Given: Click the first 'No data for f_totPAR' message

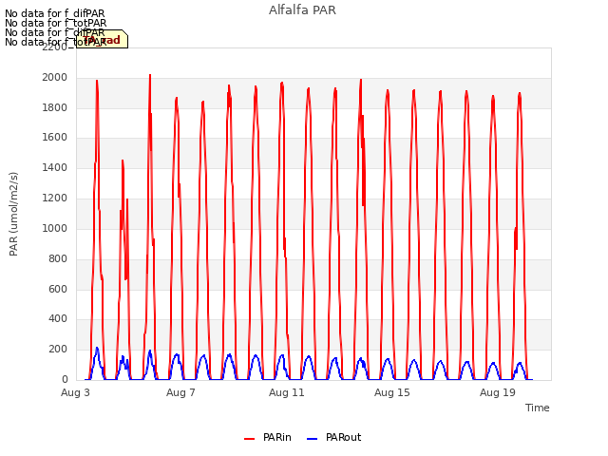Looking at the screenshot, I should point(55,23).
